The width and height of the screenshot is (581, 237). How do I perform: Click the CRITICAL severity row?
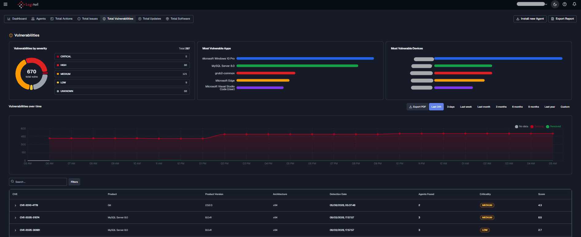pos(122,56)
